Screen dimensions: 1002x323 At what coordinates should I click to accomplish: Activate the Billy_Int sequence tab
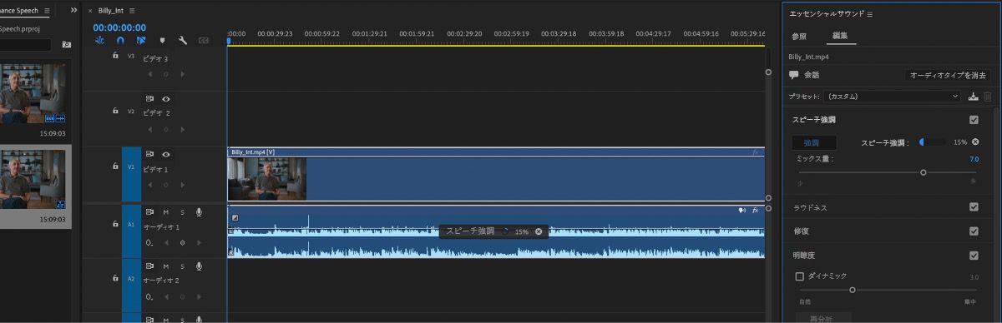pos(110,10)
